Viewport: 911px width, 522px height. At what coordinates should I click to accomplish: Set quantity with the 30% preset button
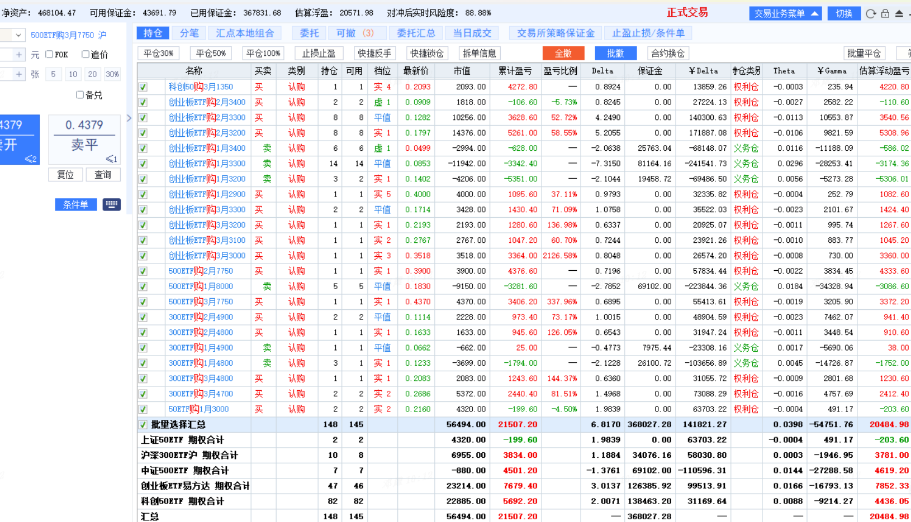(112, 74)
